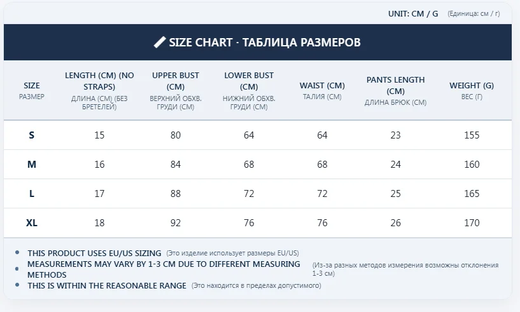Select the S size row label
Image resolution: width=520 pixels, height=312 pixels.
(32, 135)
